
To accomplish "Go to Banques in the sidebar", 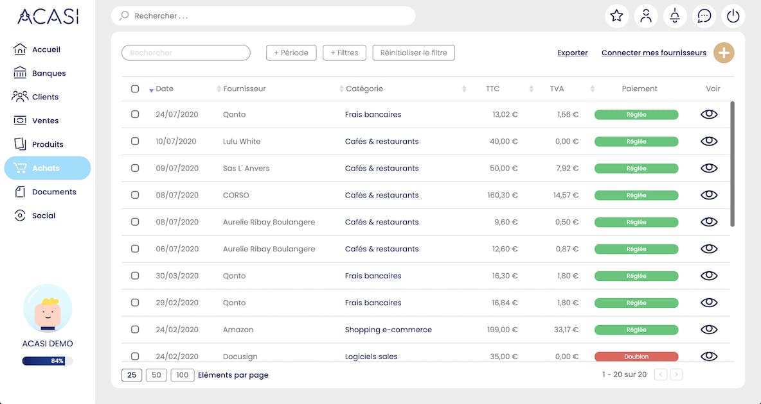I will pos(49,73).
